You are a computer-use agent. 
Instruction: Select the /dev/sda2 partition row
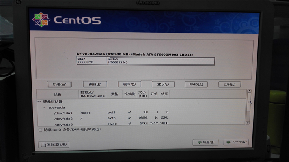pos(142,118)
